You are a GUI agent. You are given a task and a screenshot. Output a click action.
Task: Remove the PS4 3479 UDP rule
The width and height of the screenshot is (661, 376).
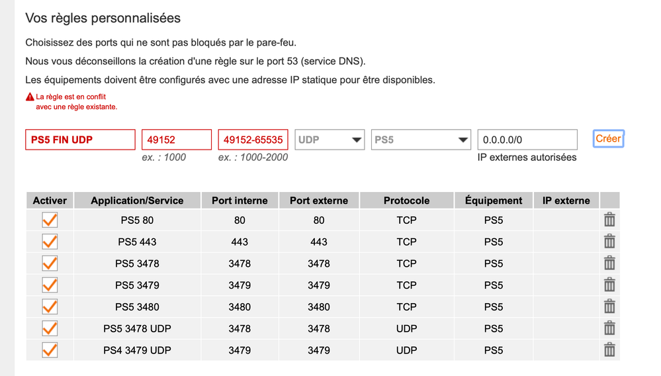609,350
